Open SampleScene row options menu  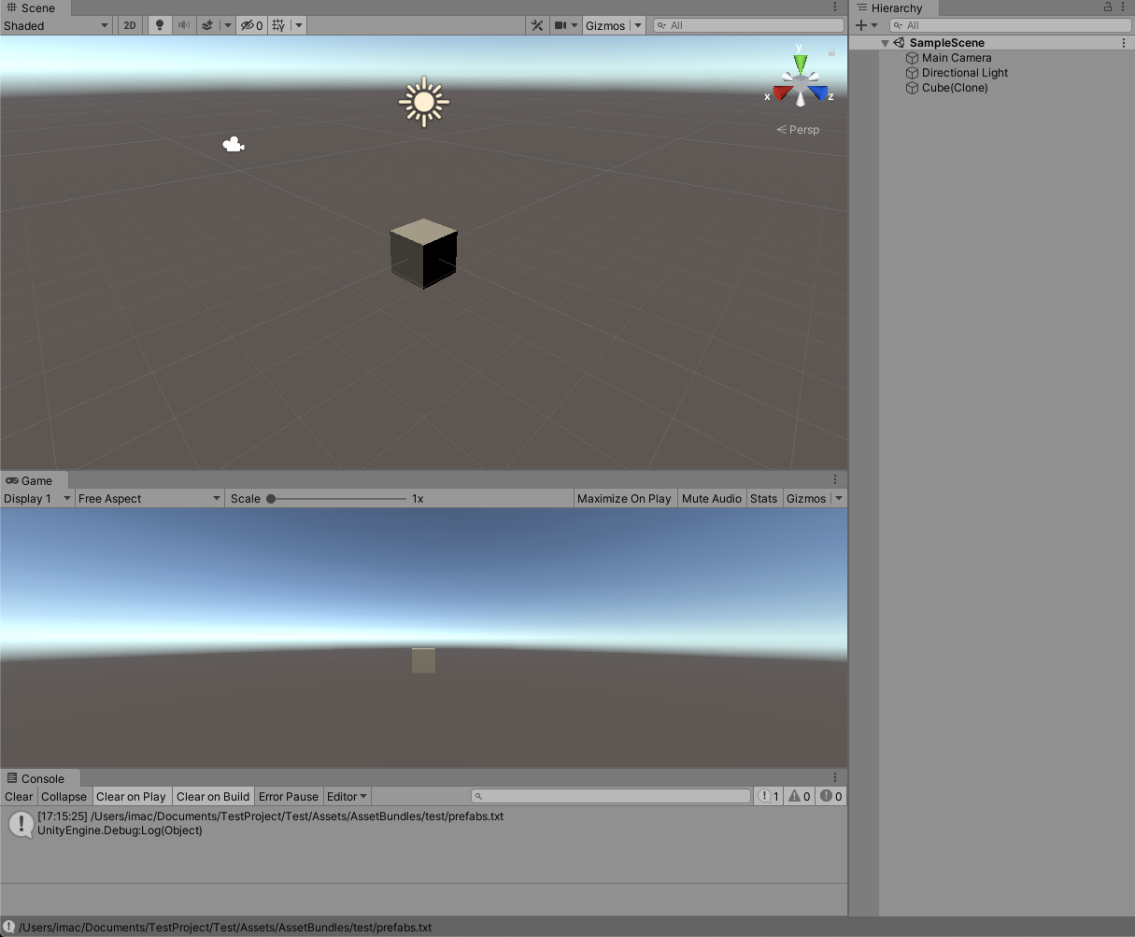pyautogui.click(x=1124, y=43)
